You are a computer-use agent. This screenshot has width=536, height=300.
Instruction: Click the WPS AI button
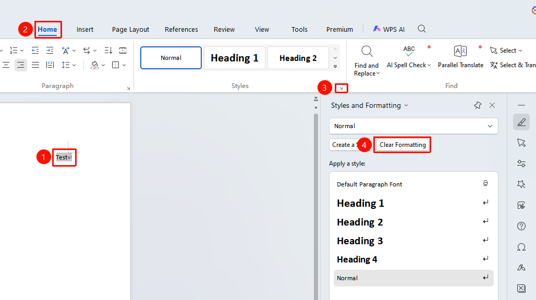(x=388, y=29)
